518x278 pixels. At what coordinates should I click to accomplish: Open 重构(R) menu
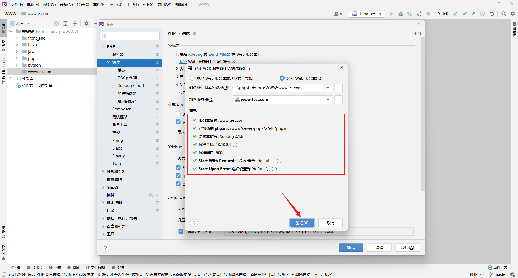click(99, 5)
